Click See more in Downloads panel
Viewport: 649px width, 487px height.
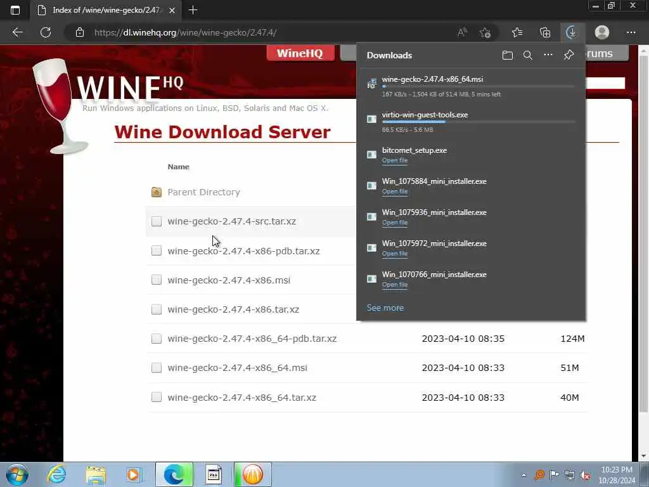click(x=385, y=308)
